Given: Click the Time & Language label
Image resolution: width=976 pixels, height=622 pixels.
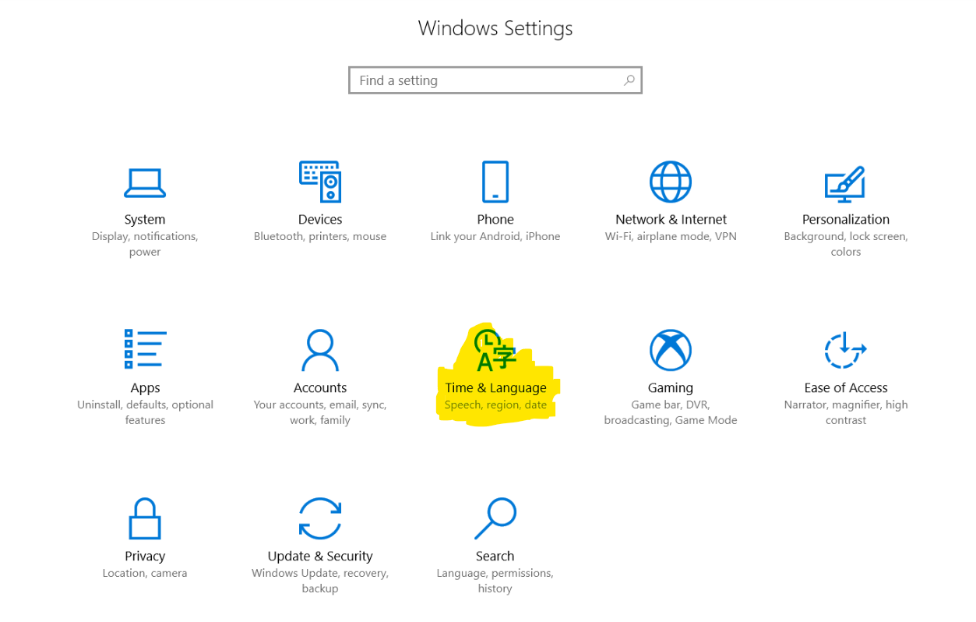Looking at the screenshot, I should 495,388.
